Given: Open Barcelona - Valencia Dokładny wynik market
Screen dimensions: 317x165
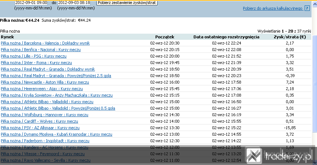Looking at the screenshot, I should click(45, 43).
